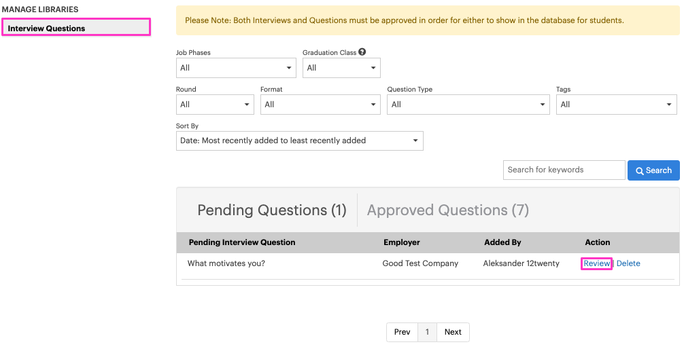Open the Job Phases dropdown
684x353 pixels.
[236, 68]
